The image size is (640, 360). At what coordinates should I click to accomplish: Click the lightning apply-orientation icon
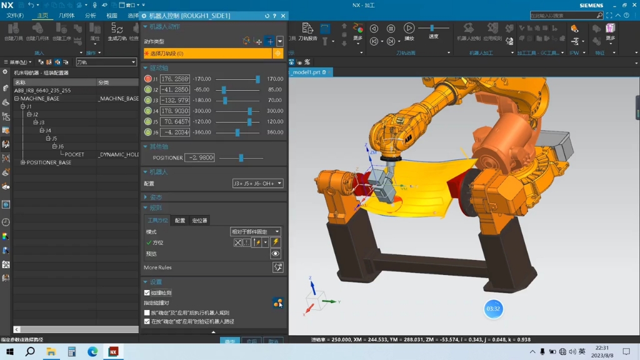pos(276,242)
